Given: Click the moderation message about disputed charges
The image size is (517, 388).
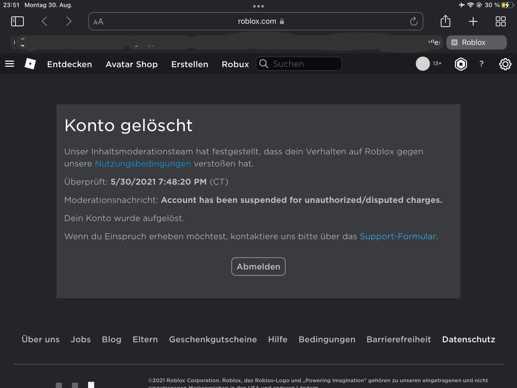Looking at the screenshot, I should pyautogui.click(x=302, y=200).
